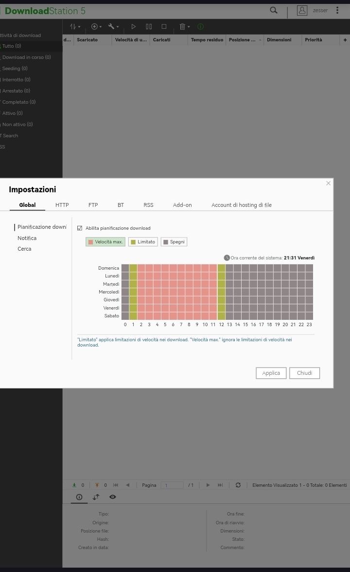Open the three-dot more options menu

(x=337, y=10)
